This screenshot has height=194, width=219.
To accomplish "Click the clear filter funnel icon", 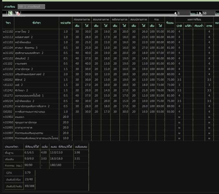I will (x=17, y=13).
